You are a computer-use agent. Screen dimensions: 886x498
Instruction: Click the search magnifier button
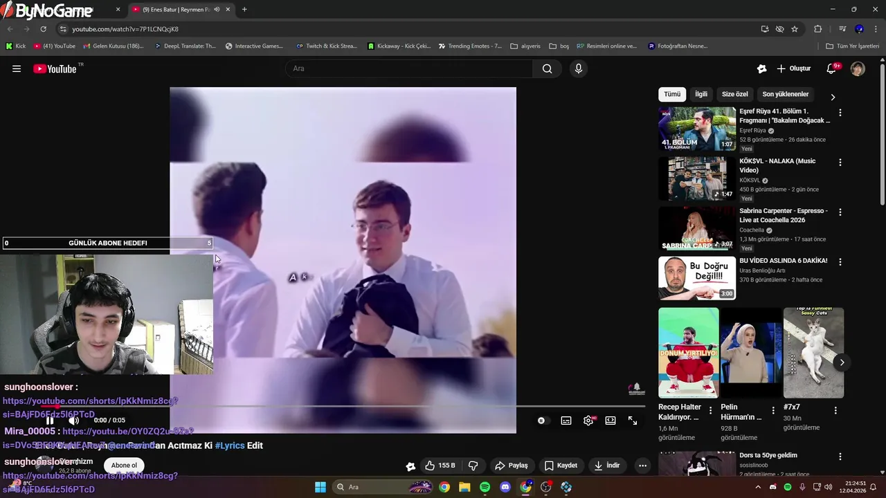click(548, 68)
